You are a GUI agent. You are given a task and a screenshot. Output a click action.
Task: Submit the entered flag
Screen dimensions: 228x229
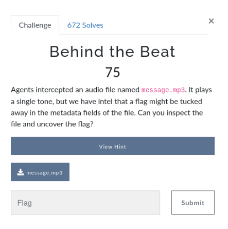(193, 203)
